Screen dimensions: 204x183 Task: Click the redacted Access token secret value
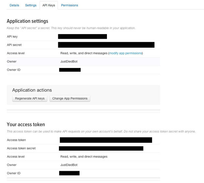click(101, 149)
